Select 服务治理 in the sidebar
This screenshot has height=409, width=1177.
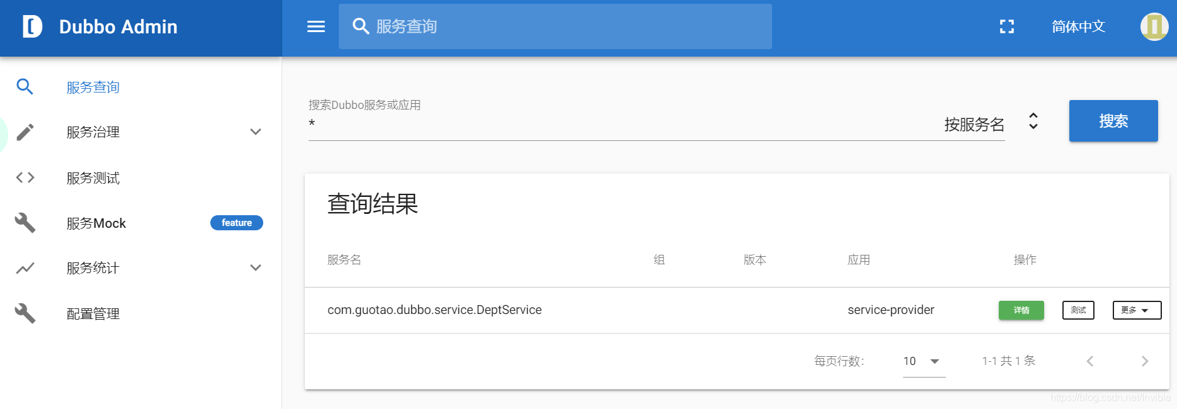pos(93,132)
